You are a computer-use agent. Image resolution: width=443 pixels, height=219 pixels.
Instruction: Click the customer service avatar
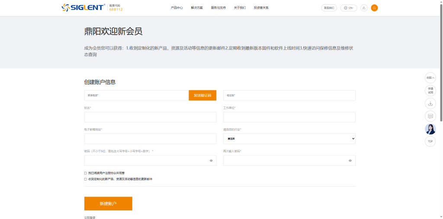[430, 129]
